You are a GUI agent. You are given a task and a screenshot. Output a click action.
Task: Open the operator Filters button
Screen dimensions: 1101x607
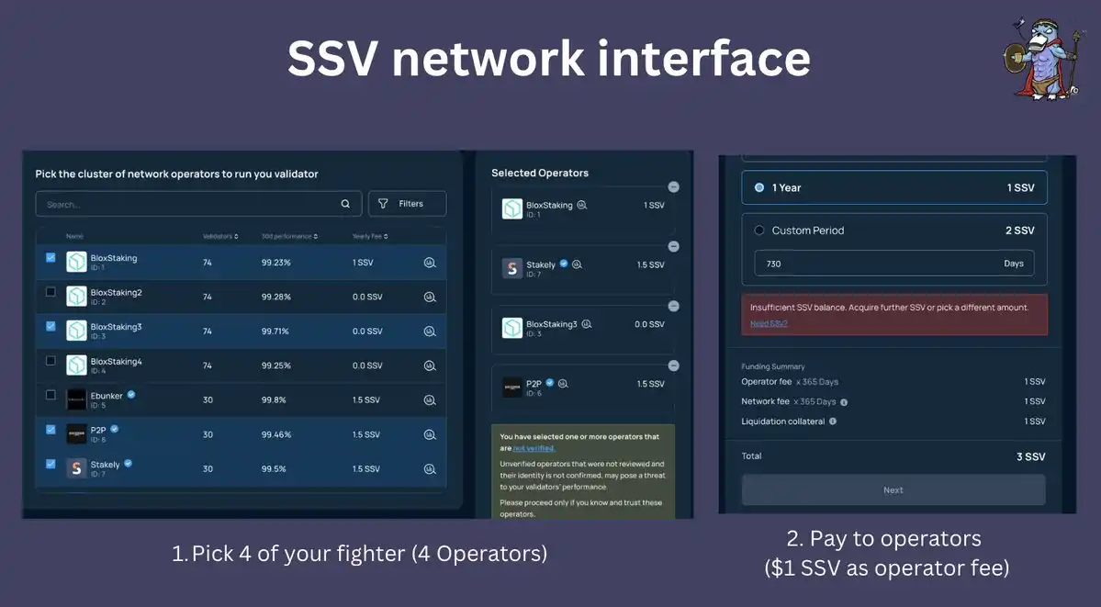(407, 204)
